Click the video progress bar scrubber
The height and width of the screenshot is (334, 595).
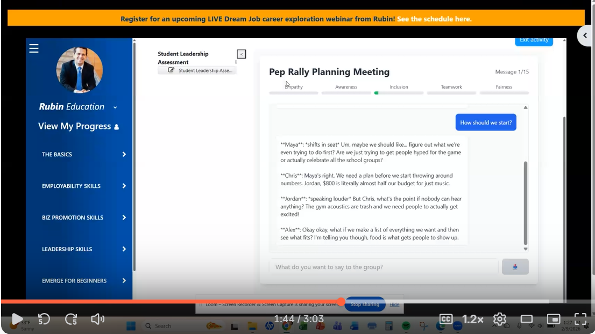pyautogui.click(x=341, y=302)
